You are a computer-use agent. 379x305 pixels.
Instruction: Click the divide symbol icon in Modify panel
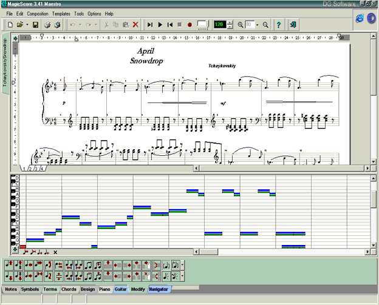(x=59, y=276)
